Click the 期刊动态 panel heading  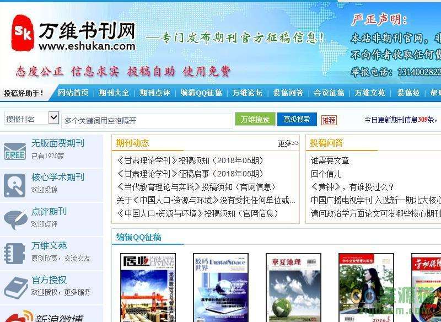pyautogui.click(x=132, y=143)
